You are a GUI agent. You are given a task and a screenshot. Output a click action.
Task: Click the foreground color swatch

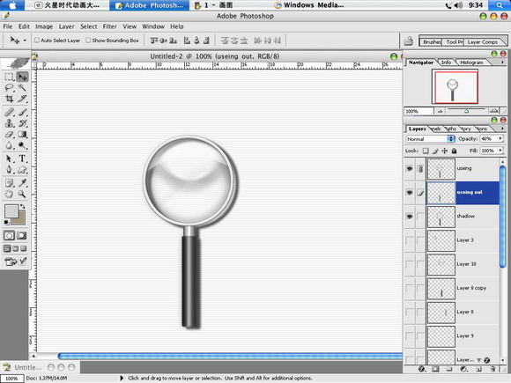[x=11, y=211]
